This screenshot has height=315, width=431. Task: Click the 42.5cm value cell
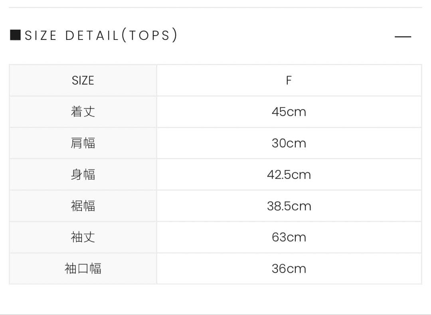pos(289,174)
